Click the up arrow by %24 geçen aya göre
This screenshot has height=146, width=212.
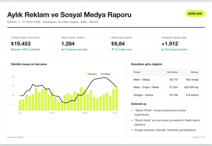(163, 49)
